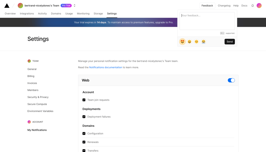
Task: Go to the Integrations tab
Action: click(x=27, y=14)
